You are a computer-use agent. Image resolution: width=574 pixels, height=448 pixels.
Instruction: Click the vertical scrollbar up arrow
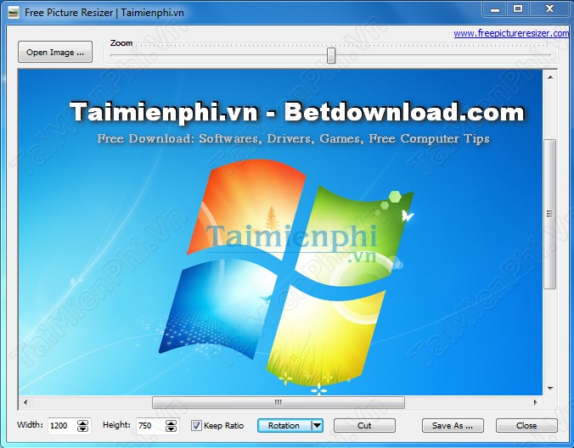click(x=549, y=76)
